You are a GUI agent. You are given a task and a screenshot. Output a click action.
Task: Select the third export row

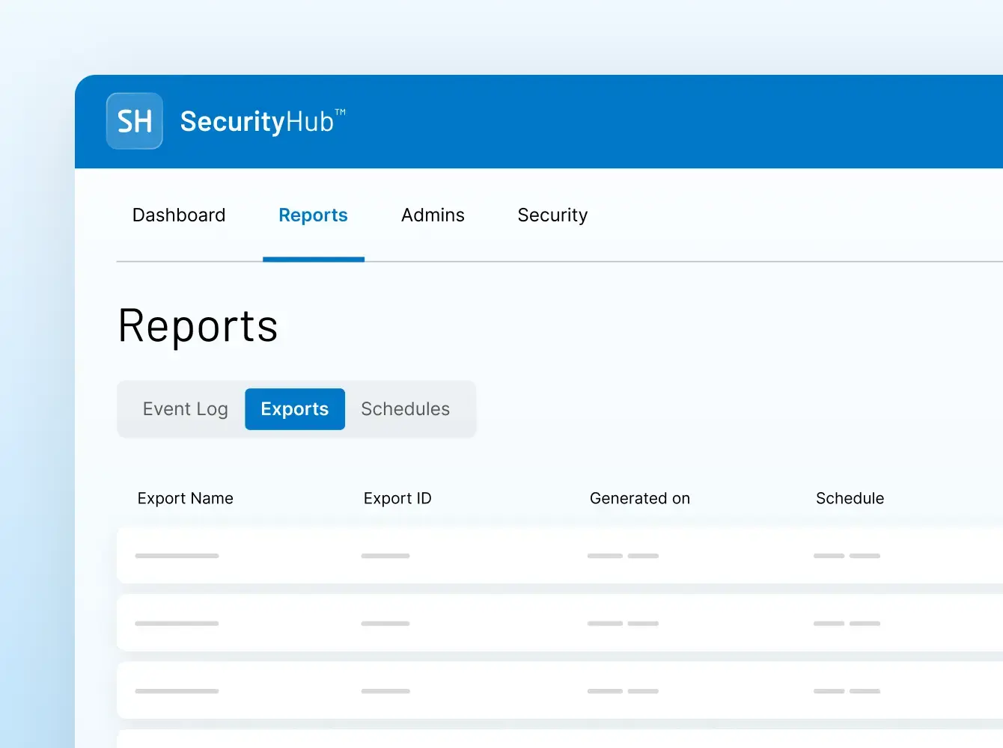tap(524, 690)
